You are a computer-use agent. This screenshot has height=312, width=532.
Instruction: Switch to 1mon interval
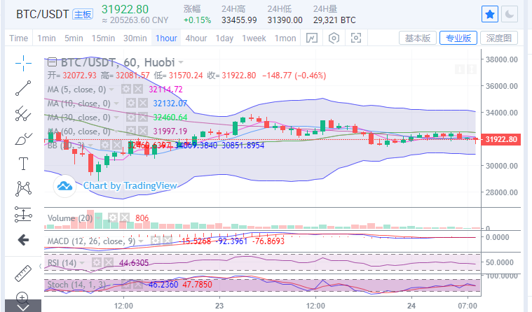coord(285,38)
